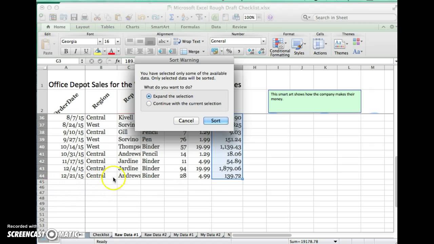Image resolution: width=434 pixels, height=244 pixels.
Task: Toggle Underline formatting
Action: click(x=86, y=51)
